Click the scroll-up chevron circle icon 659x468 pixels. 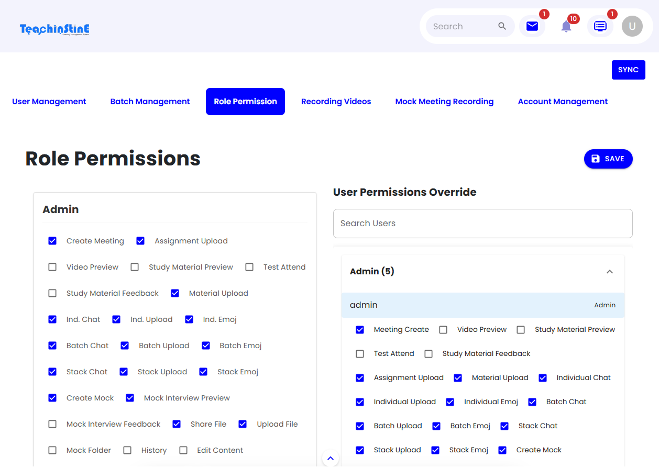(x=330, y=459)
